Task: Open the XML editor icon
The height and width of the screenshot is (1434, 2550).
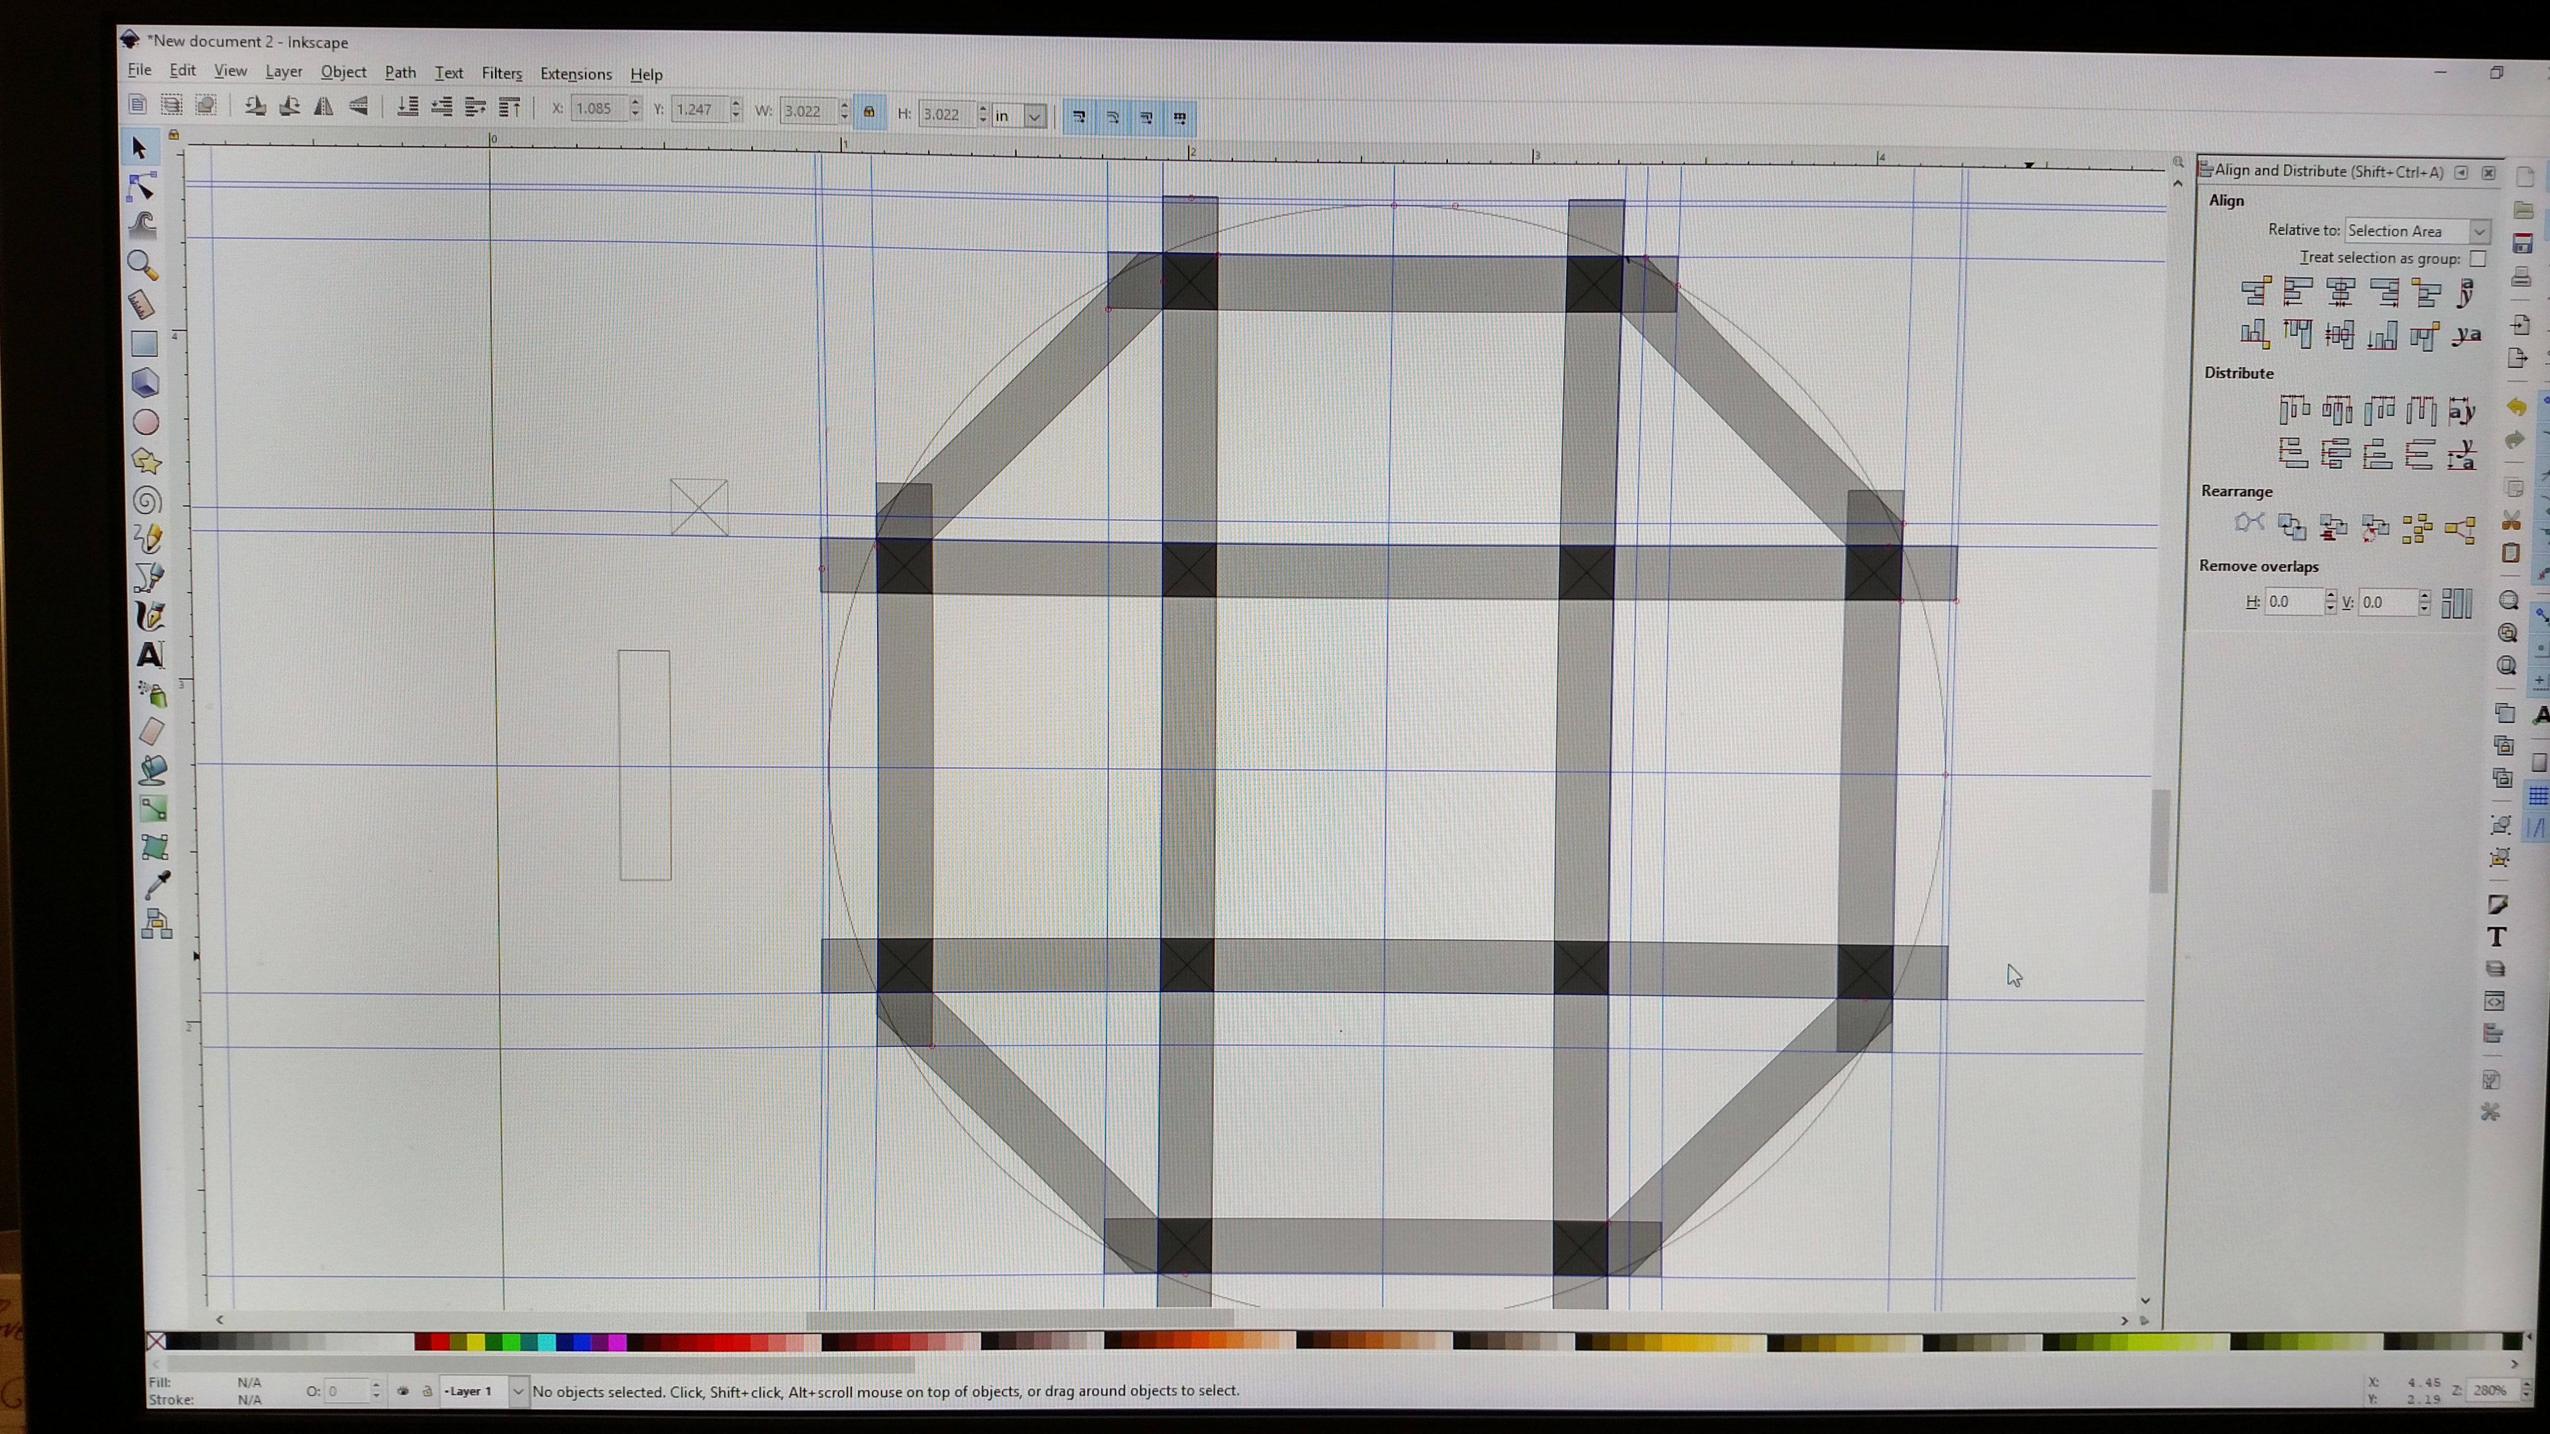Action: tap(2496, 1002)
